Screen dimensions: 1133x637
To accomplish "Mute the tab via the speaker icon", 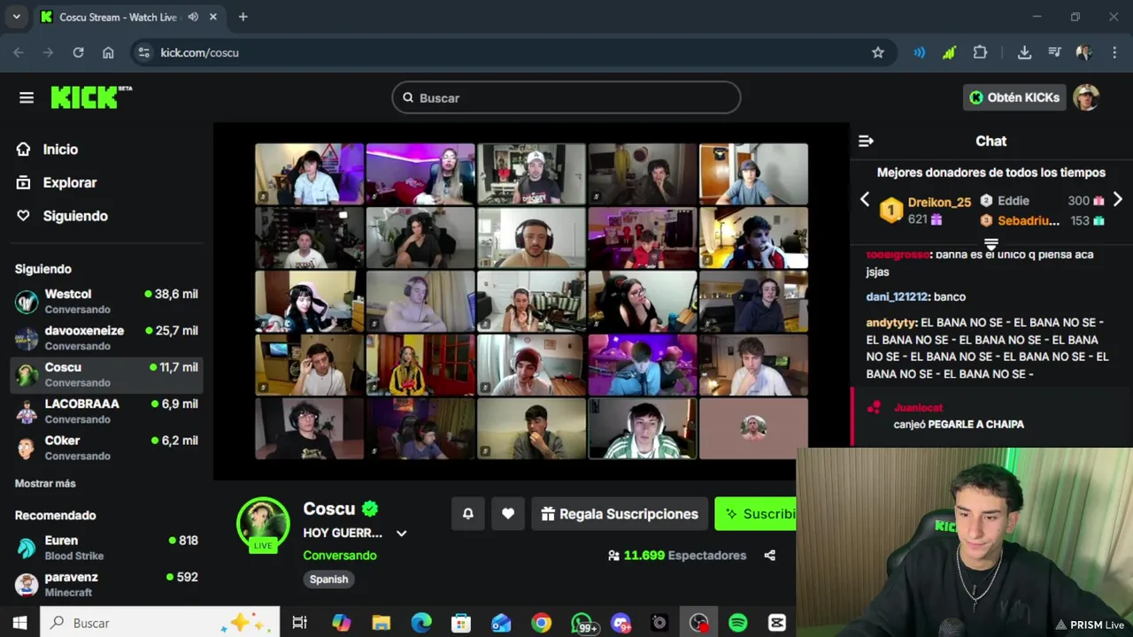I will tap(193, 17).
